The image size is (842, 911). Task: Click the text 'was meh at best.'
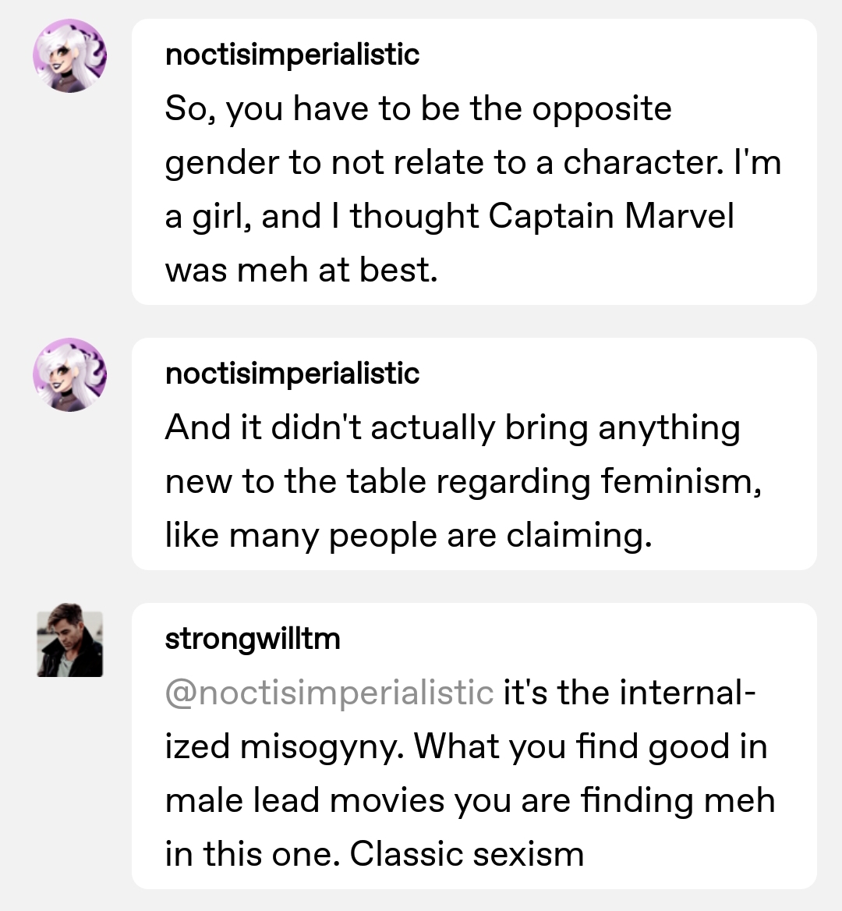[x=302, y=270]
